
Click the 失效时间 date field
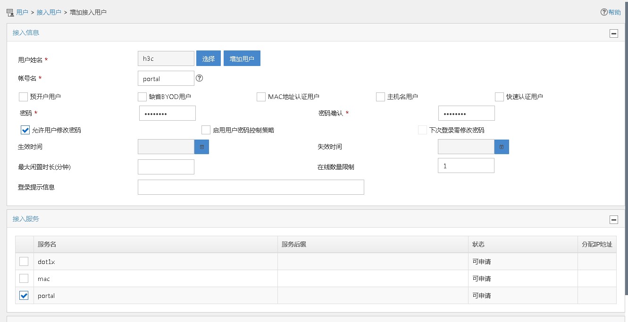(x=466, y=147)
